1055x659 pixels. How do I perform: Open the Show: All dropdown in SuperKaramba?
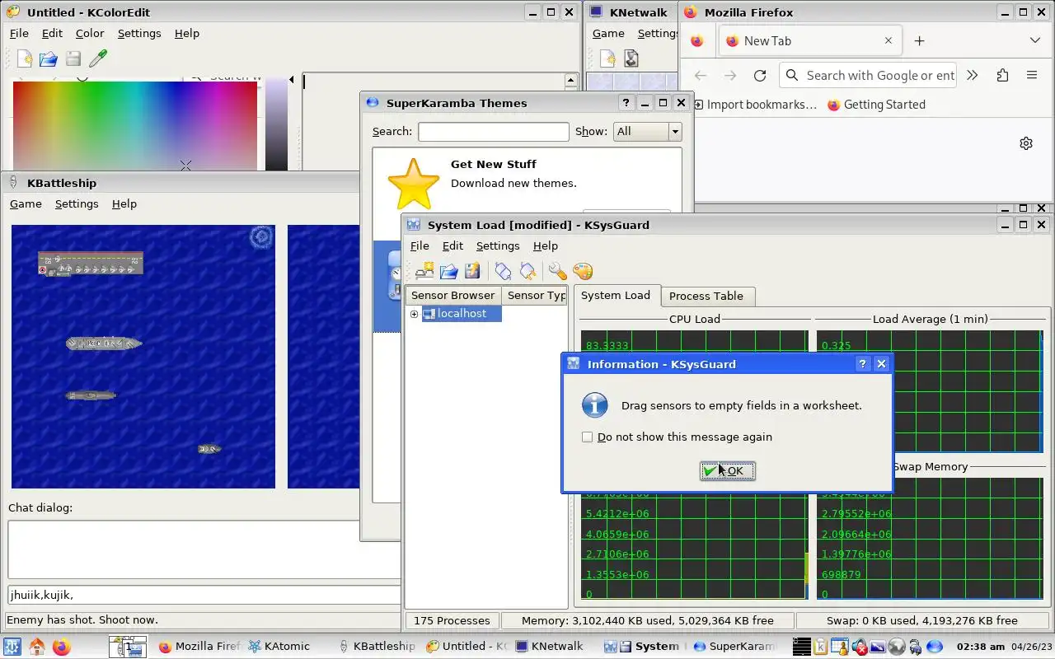pos(648,131)
